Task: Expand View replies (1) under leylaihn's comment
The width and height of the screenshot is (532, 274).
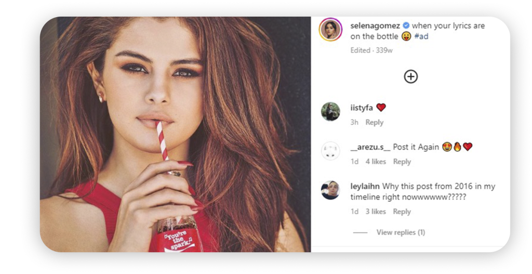Action: [401, 232]
